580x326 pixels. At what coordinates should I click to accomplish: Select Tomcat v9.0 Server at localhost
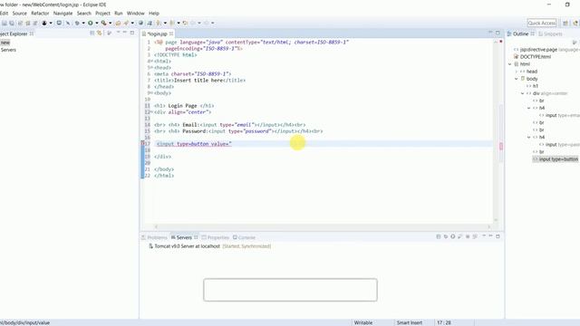click(209, 246)
